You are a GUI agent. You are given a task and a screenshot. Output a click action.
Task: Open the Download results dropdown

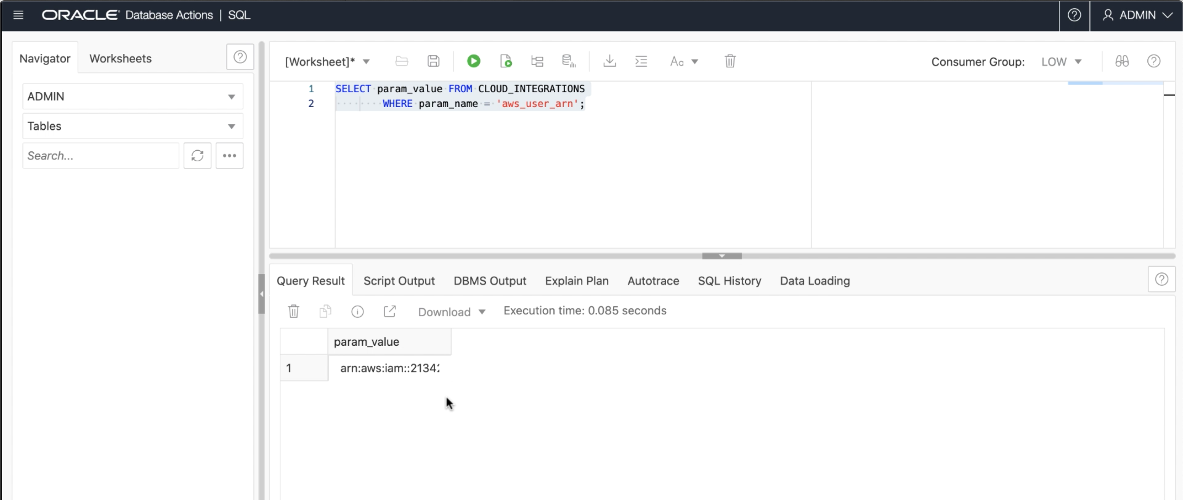tap(451, 312)
